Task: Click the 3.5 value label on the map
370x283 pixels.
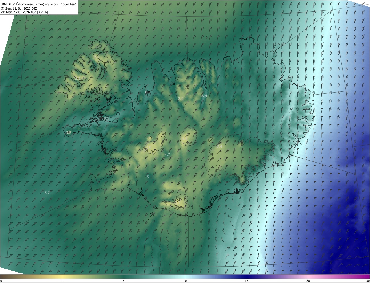Action: pyautogui.click(x=69, y=133)
